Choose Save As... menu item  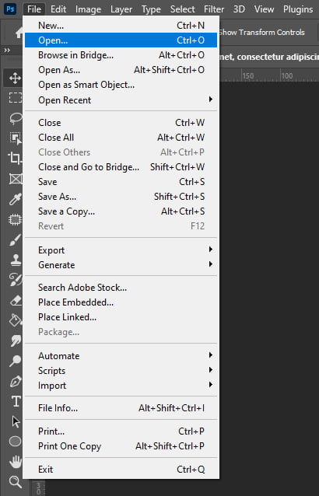(121, 197)
